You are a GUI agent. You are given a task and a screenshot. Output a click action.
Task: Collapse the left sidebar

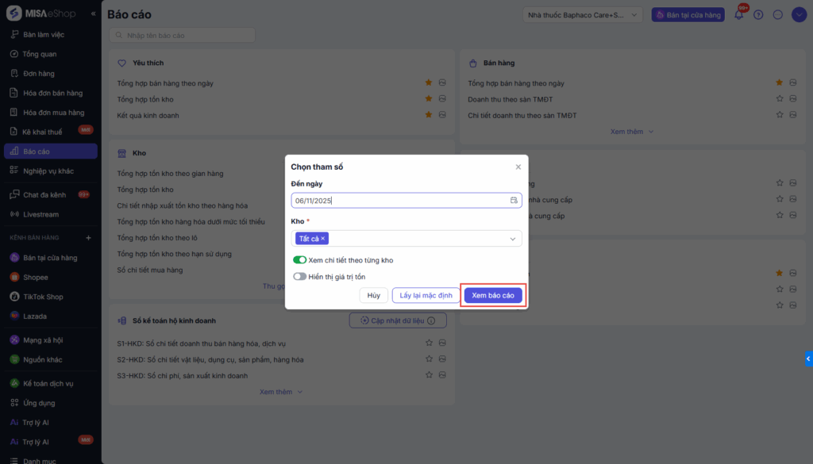[x=94, y=14]
